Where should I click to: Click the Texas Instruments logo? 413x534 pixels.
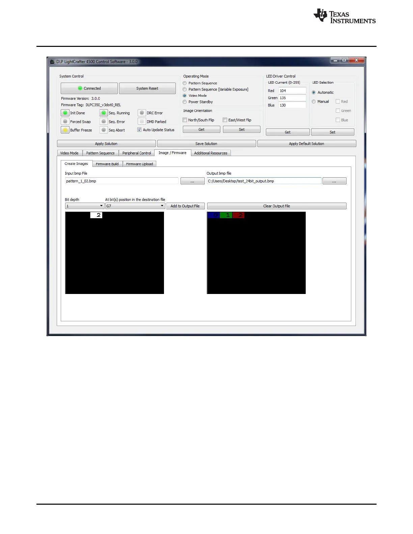pos(345,16)
